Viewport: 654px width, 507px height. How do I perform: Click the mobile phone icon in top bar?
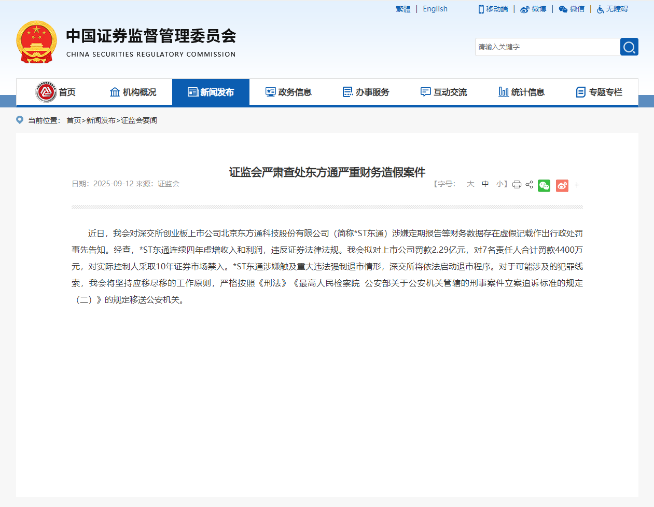pos(481,9)
